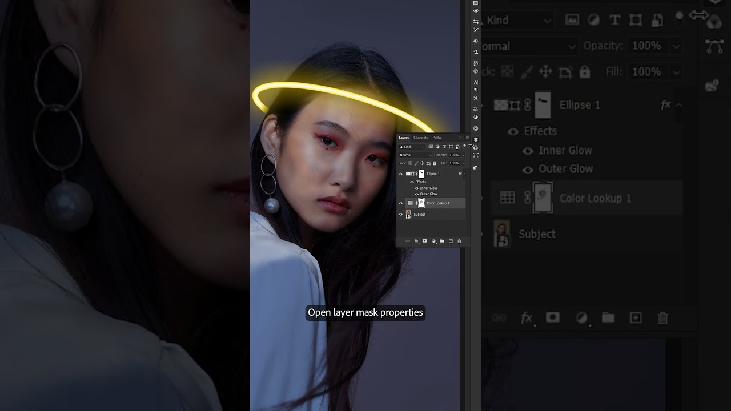731x411 pixels.
Task: Collapse Ellipse 1 effects arrow in small panel
Action: point(464,174)
